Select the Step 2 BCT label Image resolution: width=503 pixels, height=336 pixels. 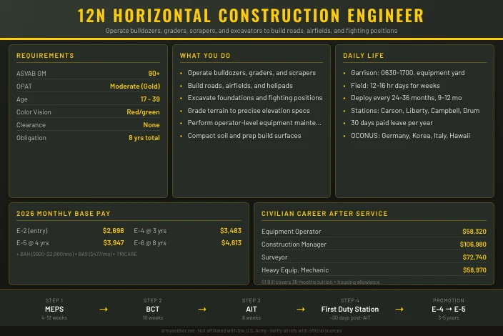pyautogui.click(x=153, y=310)
